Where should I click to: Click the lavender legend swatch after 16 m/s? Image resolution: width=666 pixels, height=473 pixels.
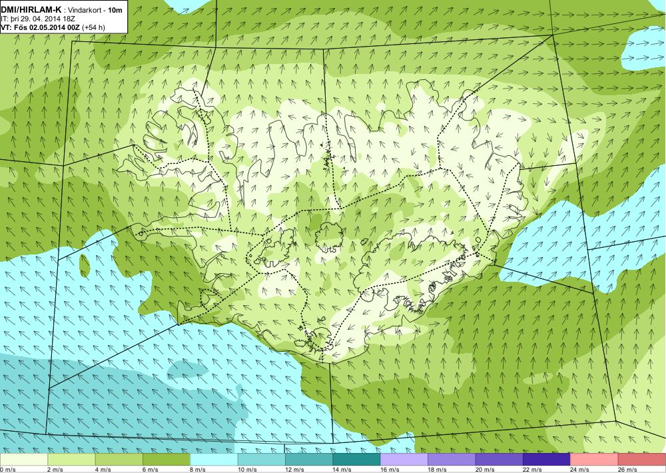(404, 460)
